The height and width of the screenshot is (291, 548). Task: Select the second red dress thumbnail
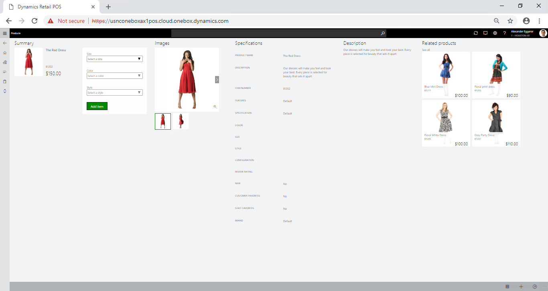[x=181, y=121]
